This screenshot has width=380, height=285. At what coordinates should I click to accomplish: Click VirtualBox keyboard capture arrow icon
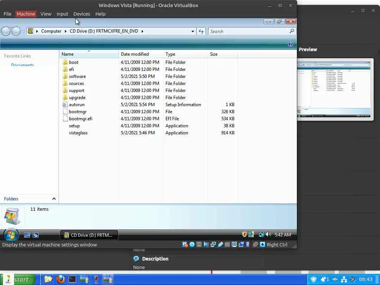coord(262,244)
